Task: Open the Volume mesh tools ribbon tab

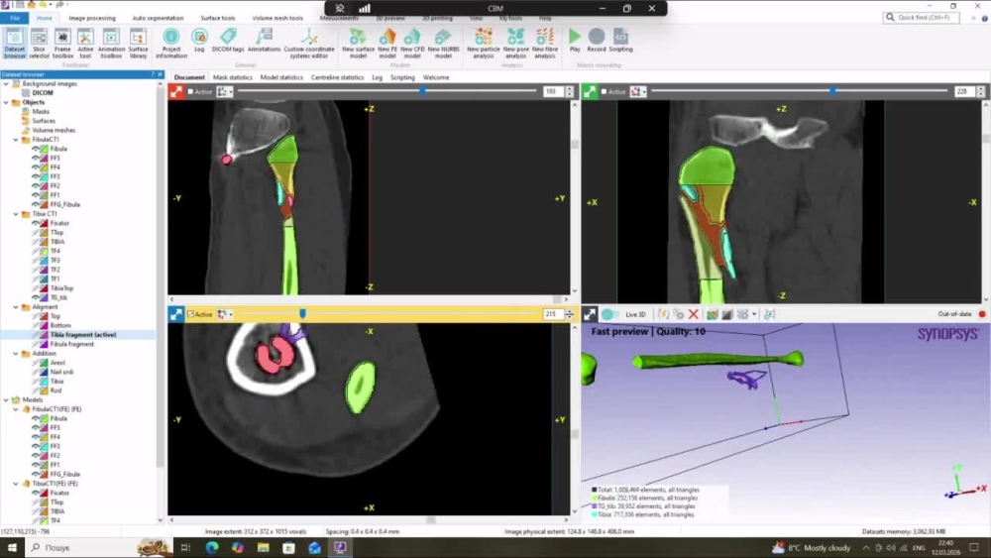Action: click(x=277, y=18)
